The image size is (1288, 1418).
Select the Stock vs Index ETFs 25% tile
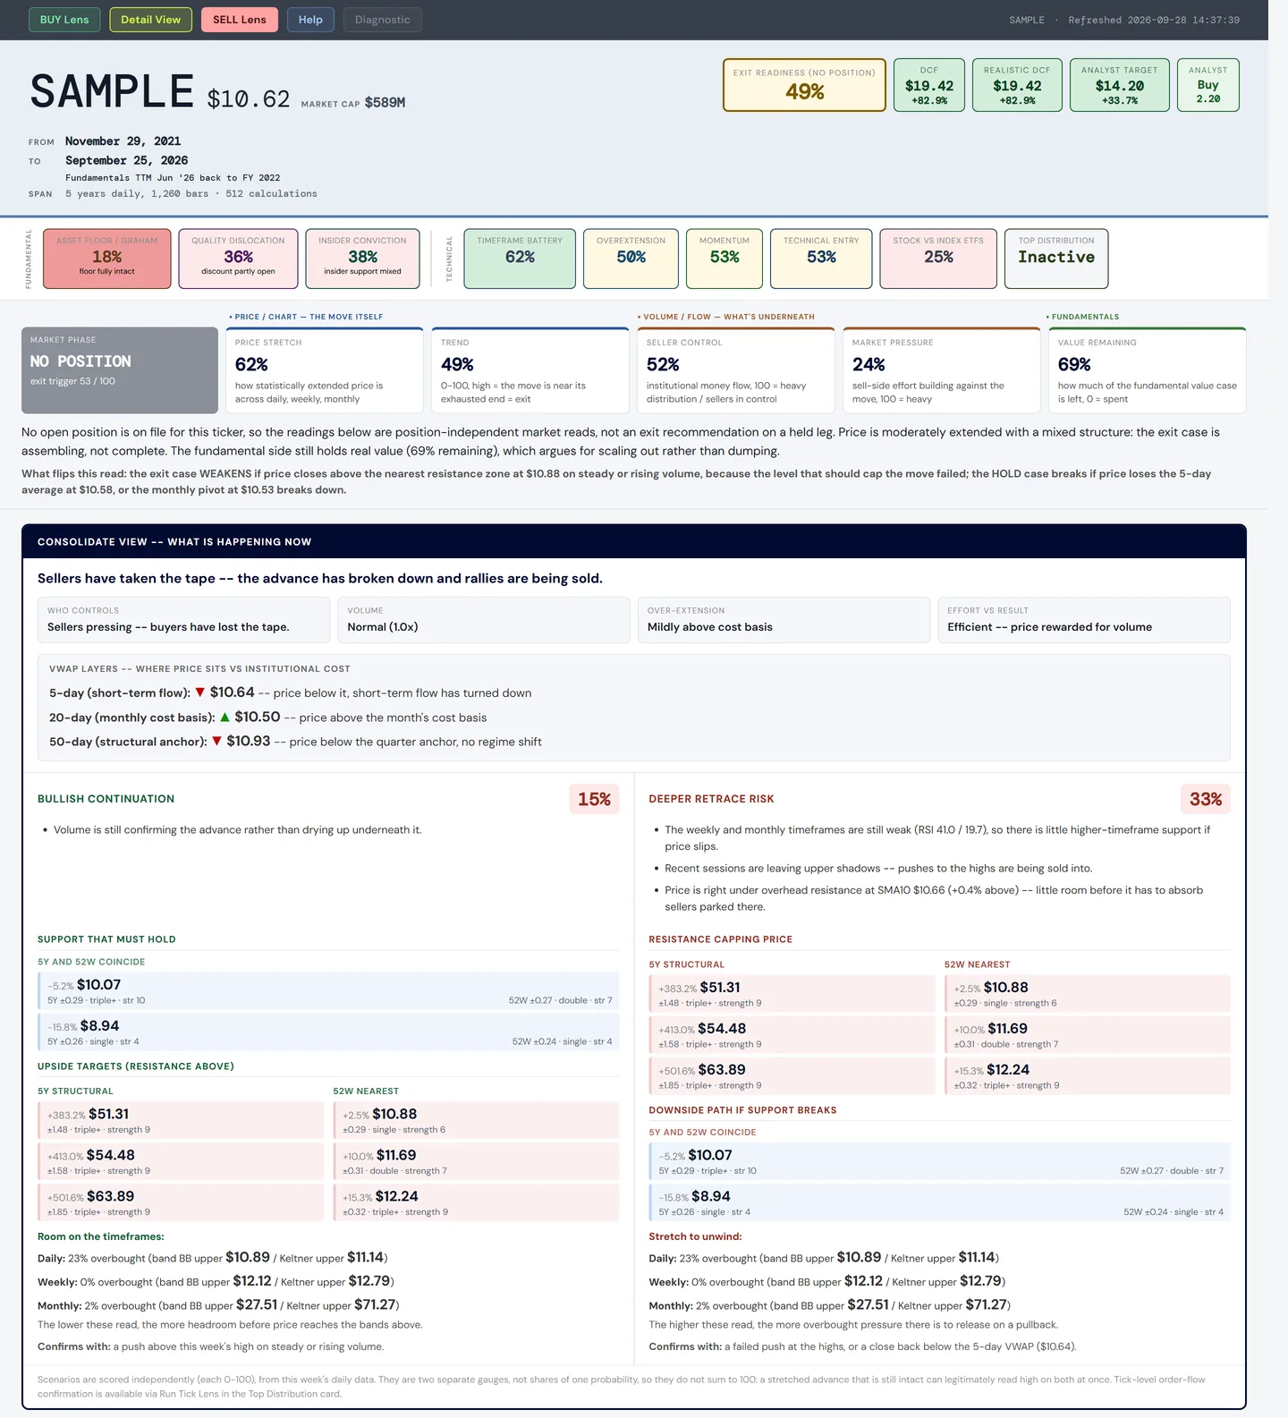(x=938, y=259)
